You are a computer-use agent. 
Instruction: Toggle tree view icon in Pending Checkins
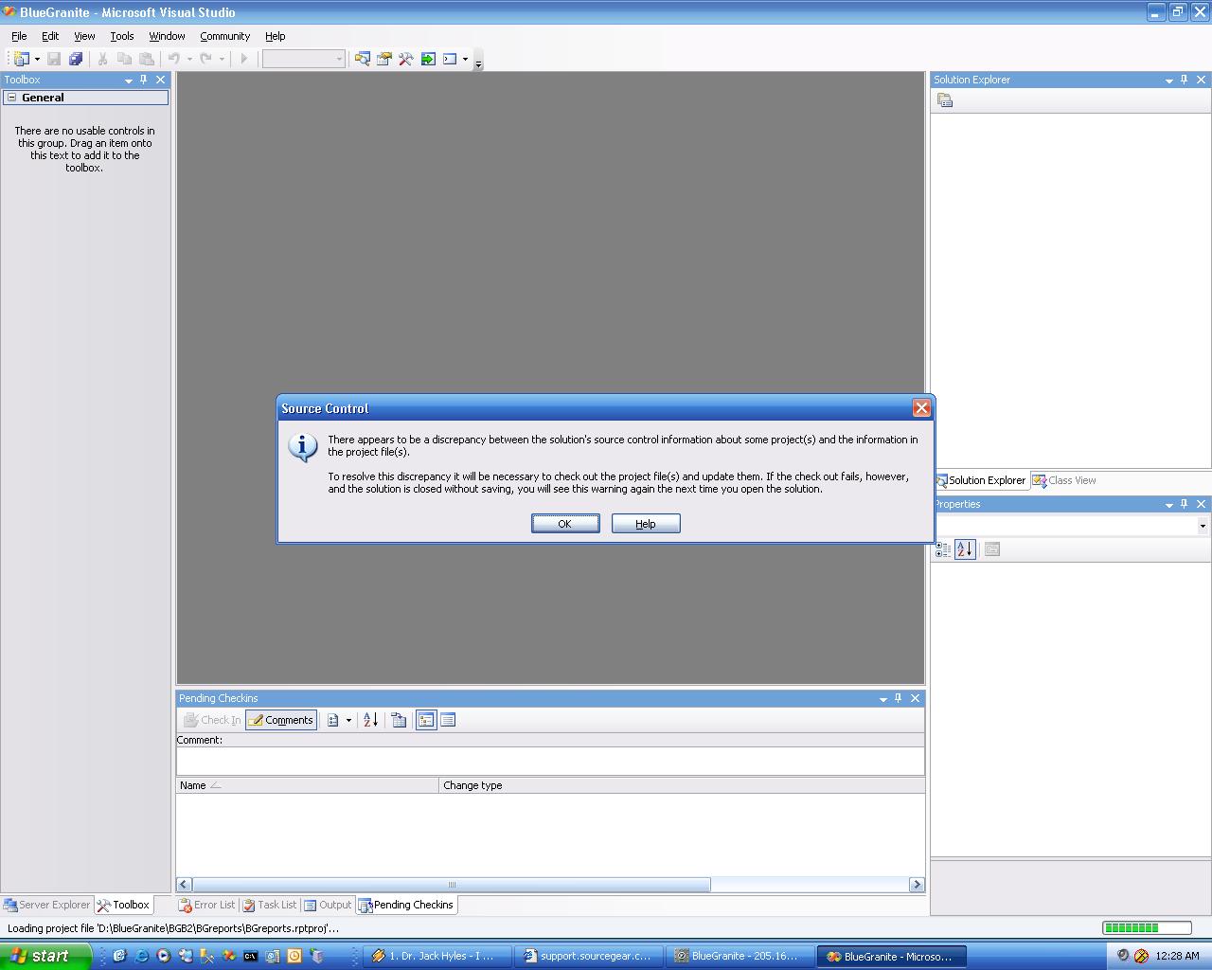click(426, 720)
